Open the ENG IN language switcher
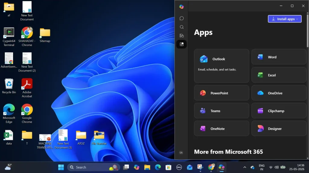Screen dimensions: 309x173 coord(262,167)
